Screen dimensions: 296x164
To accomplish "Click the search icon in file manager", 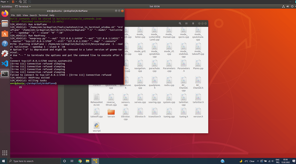I will (180, 24).
